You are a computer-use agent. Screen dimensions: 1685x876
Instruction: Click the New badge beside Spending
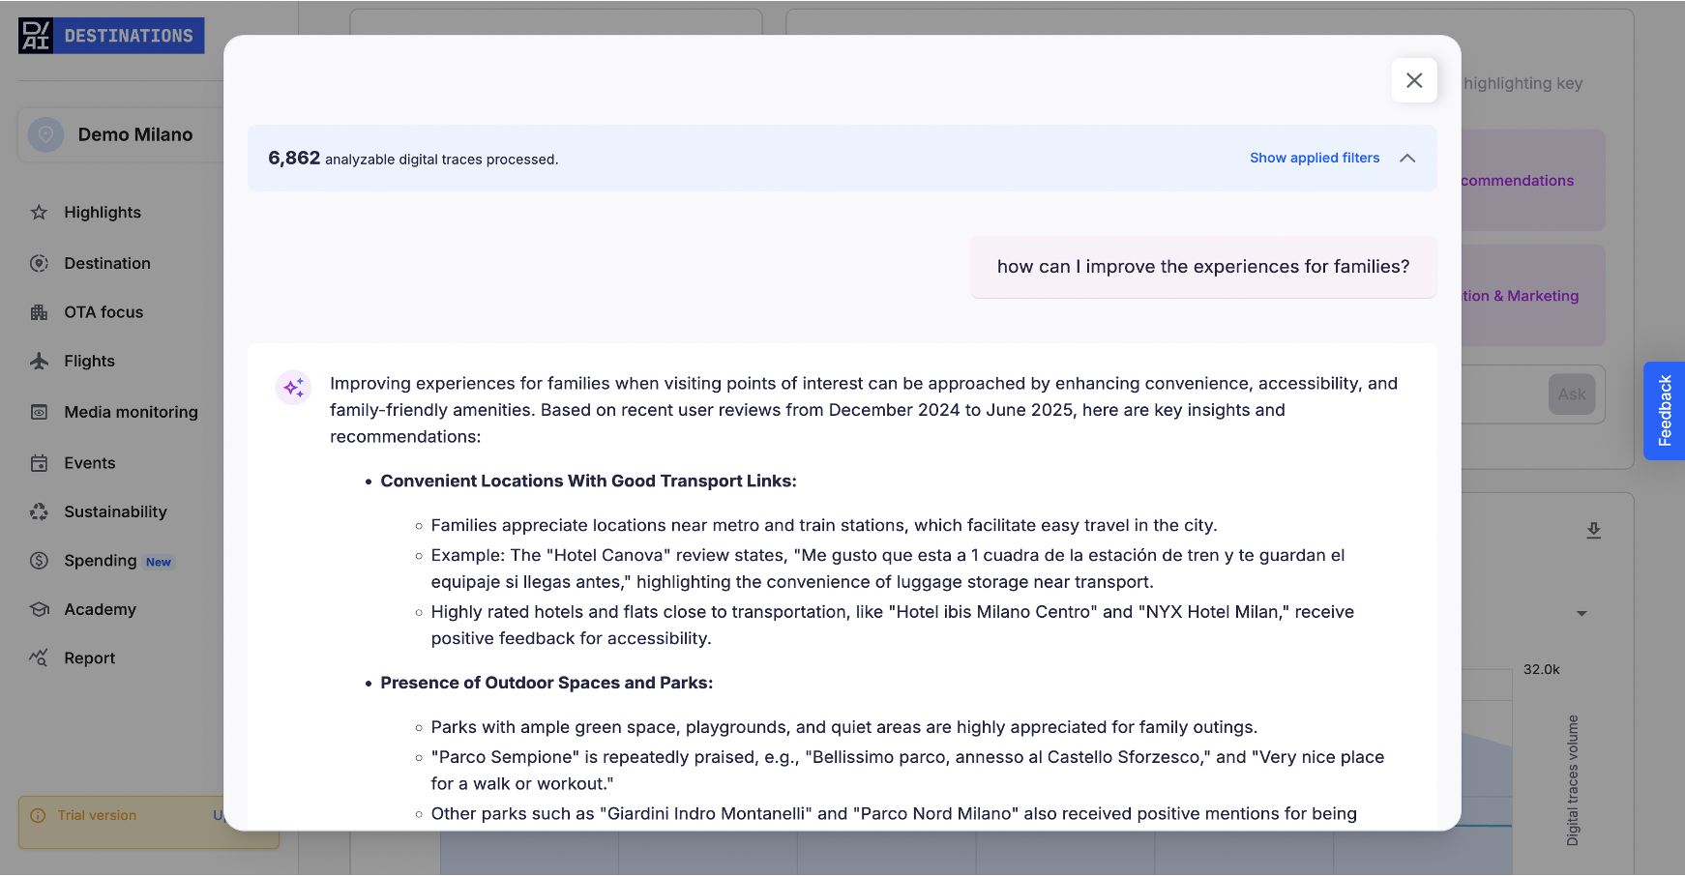point(159,562)
